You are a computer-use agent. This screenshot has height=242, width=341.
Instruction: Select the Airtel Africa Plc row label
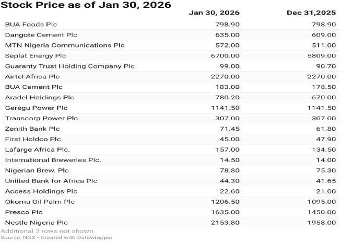pos(32,77)
